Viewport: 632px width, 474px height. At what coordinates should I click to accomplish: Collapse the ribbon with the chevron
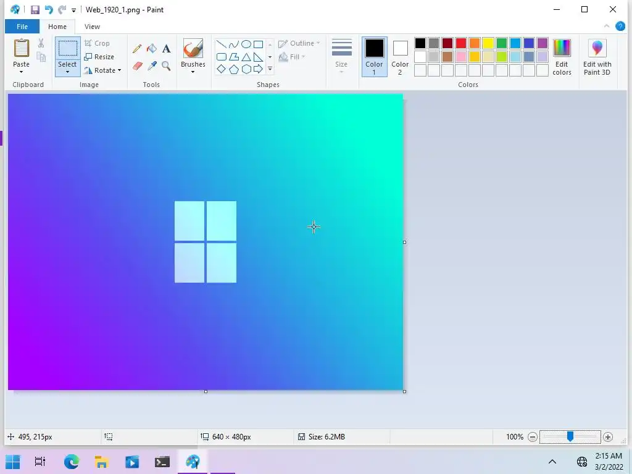point(607,26)
